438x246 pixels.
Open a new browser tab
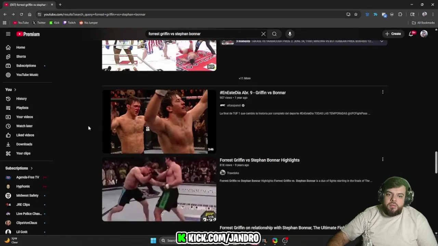click(x=60, y=4)
